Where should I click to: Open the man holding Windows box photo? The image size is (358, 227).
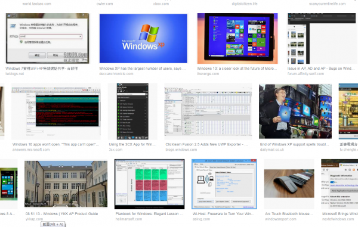click(x=295, y=111)
